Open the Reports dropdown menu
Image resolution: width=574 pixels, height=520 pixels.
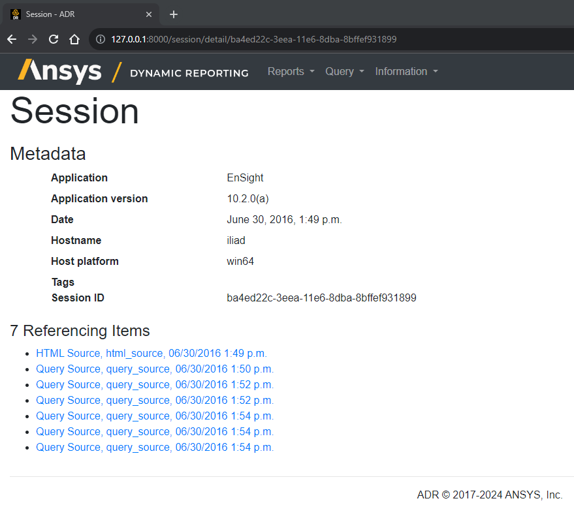(291, 71)
